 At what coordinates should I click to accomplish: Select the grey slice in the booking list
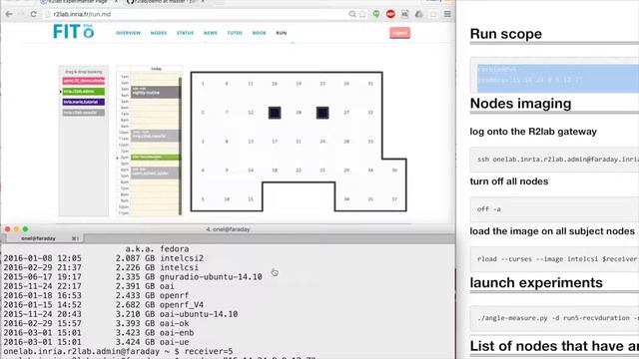(84, 113)
